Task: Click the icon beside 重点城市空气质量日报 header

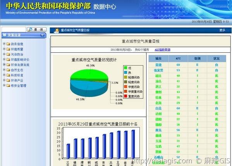Action: 57,31
